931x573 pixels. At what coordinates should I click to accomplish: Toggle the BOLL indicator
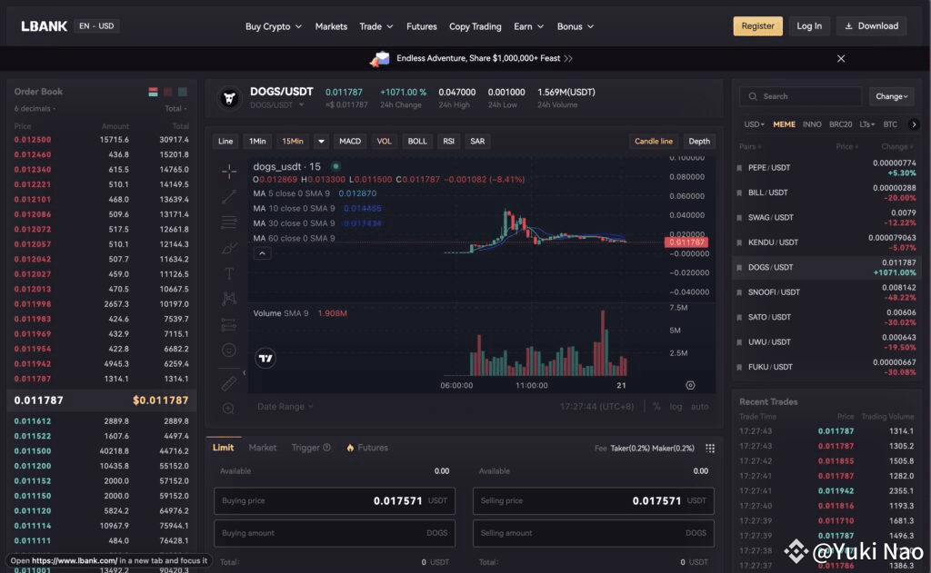(417, 141)
